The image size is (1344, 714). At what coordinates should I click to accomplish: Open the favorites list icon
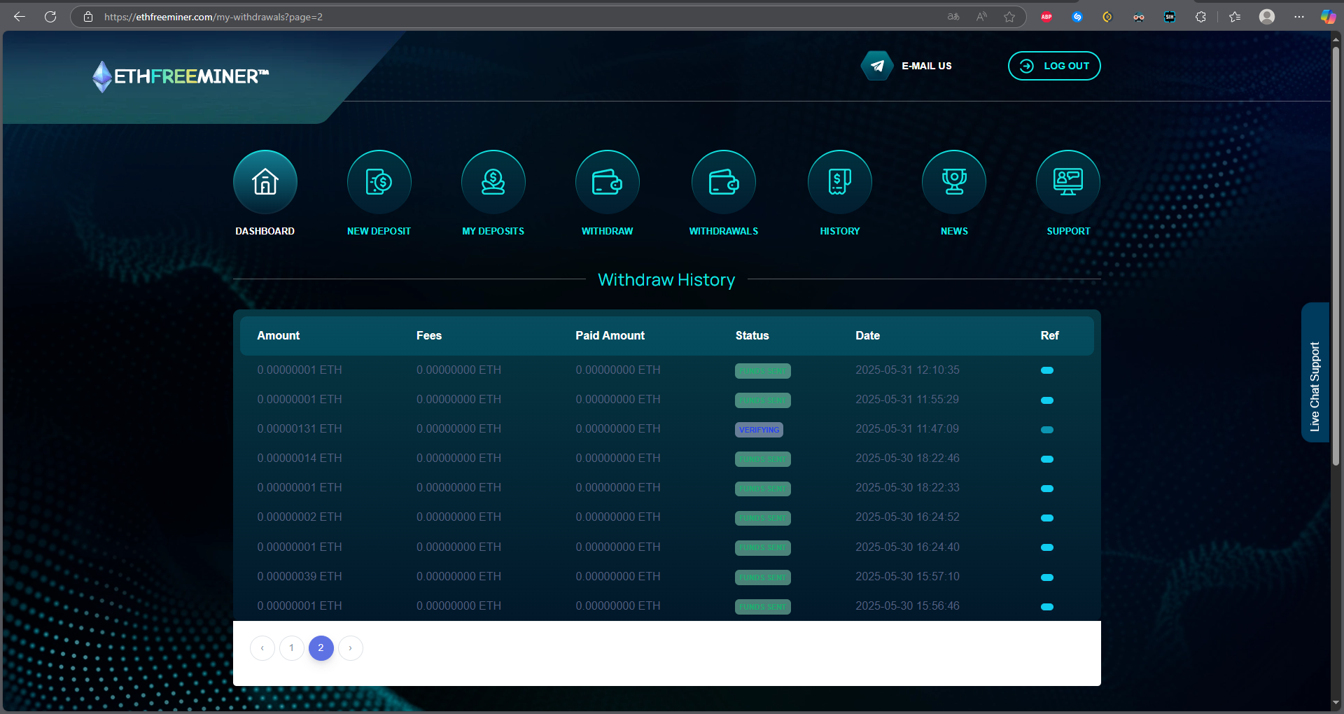(1235, 17)
